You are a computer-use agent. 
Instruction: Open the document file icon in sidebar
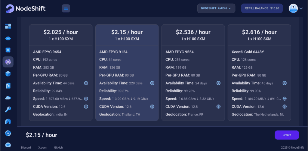pyautogui.click(x=8, y=86)
